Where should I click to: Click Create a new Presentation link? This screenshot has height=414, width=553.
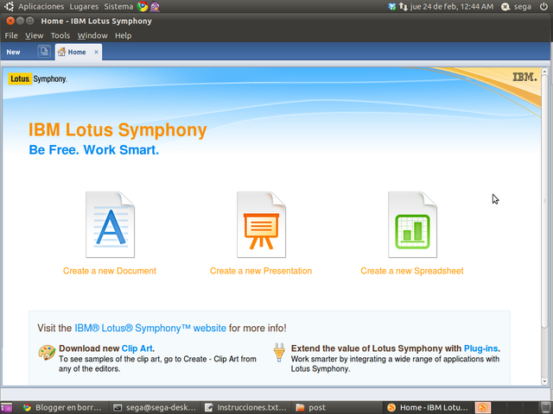pos(261,271)
